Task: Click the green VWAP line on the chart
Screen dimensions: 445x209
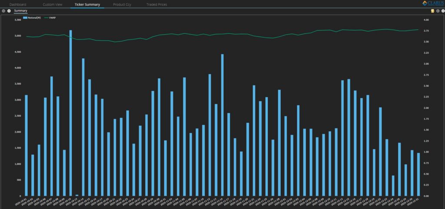Action: click(217, 34)
